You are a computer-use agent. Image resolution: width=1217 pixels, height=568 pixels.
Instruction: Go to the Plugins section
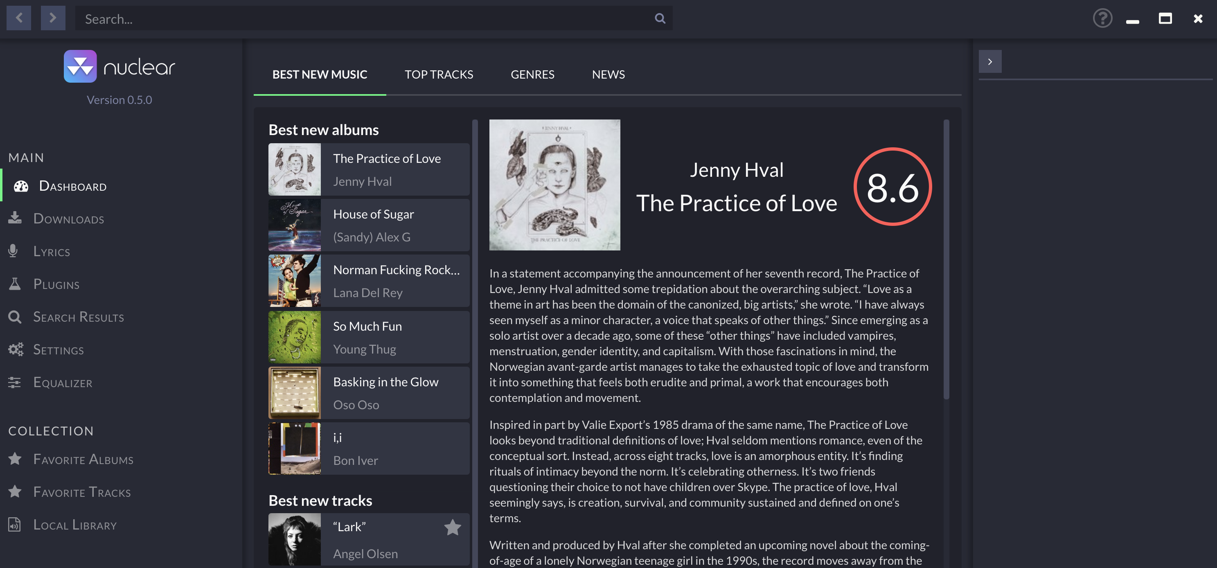pos(56,284)
